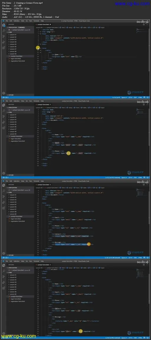Open Manage gear in the 00:01:44 frame
151x340 pixels.
click(4, 253)
